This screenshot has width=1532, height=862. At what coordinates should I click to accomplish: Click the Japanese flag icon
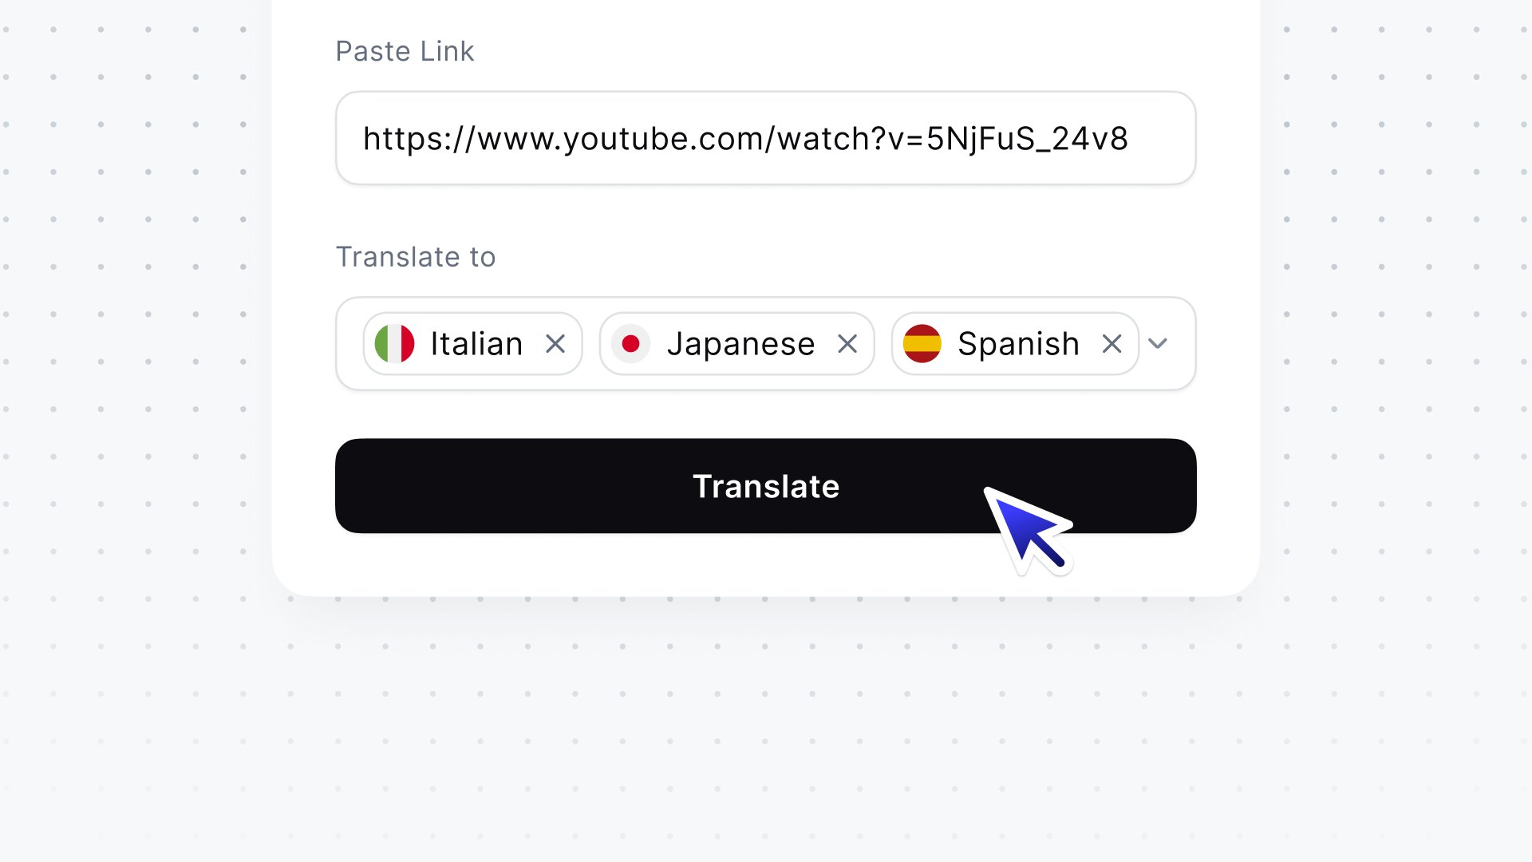pyautogui.click(x=630, y=344)
